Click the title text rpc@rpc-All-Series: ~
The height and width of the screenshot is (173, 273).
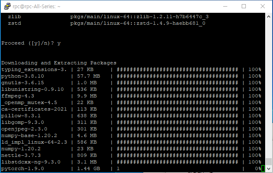point(36,7)
